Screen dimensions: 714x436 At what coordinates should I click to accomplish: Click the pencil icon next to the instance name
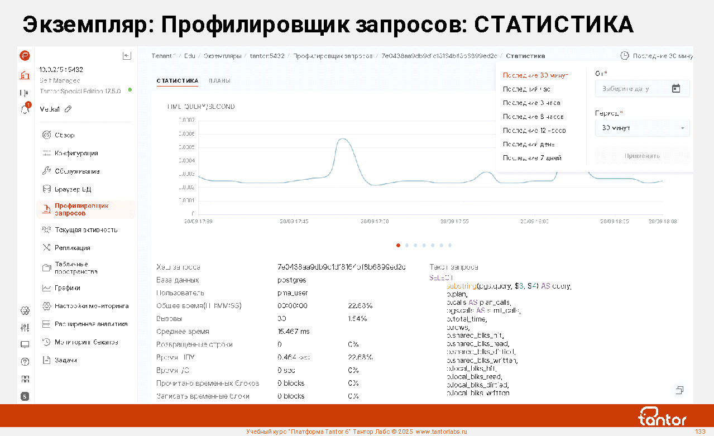point(68,109)
